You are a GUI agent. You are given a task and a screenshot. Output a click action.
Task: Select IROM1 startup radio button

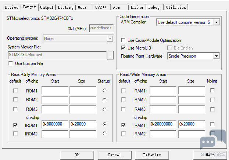(x=104, y=124)
